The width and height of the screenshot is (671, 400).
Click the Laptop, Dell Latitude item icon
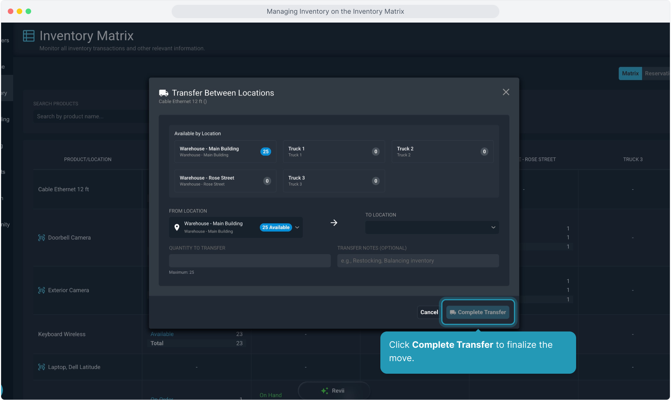(x=42, y=367)
